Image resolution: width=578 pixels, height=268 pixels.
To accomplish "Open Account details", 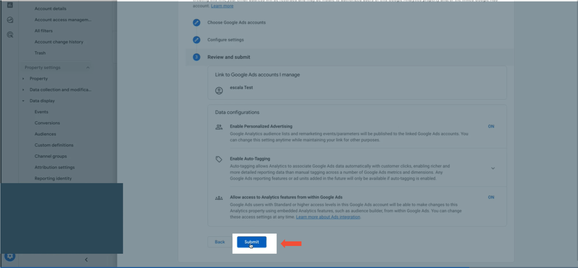I will coord(50,9).
